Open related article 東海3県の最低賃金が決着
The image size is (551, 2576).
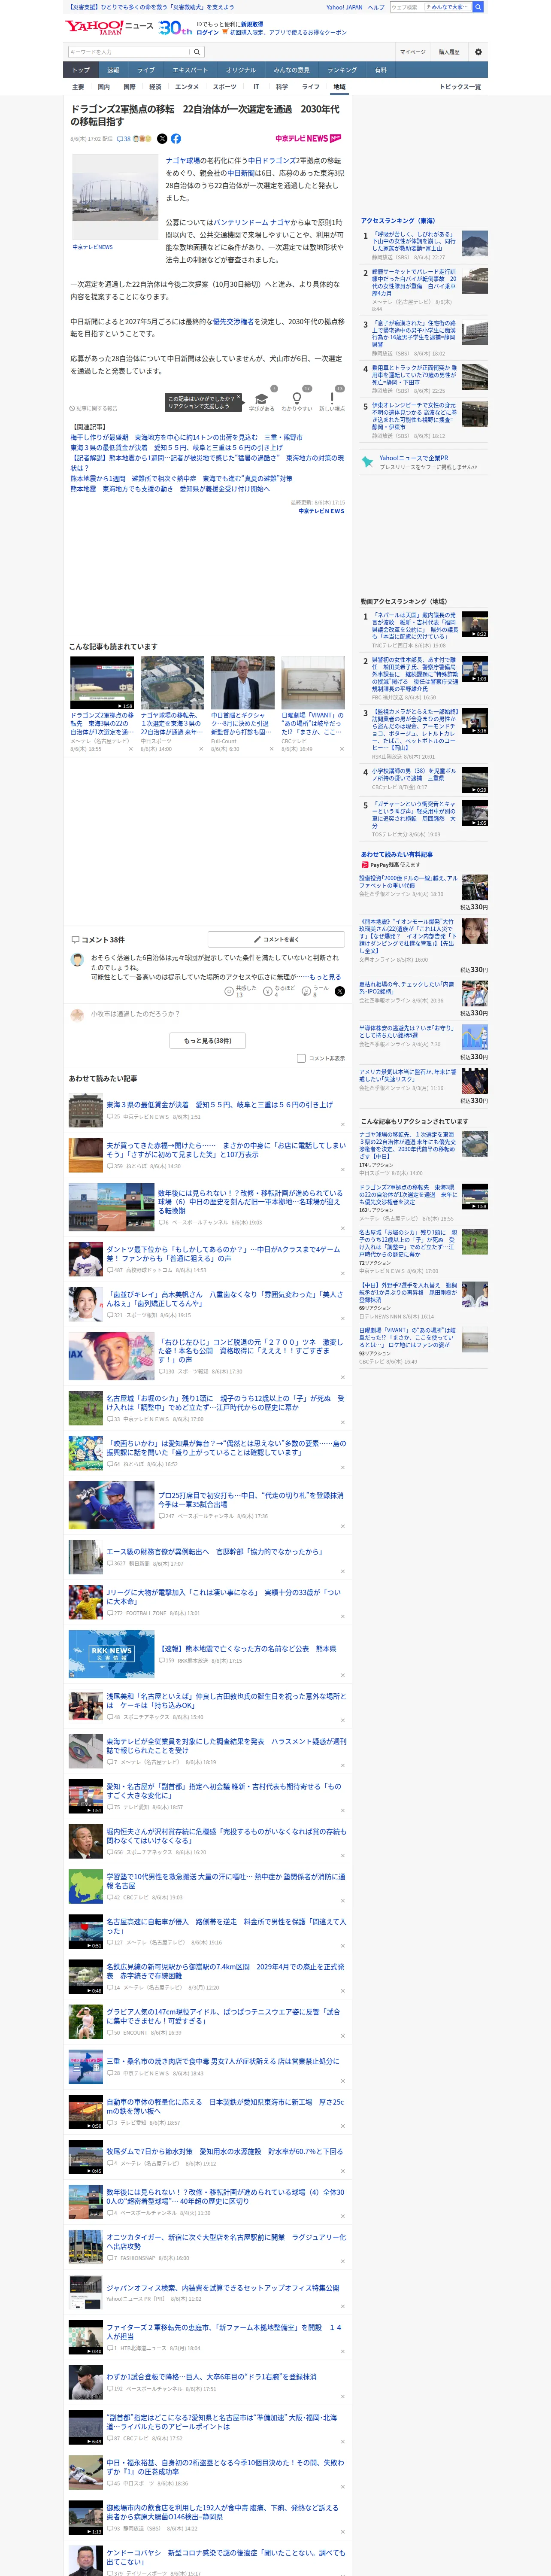point(176,448)
